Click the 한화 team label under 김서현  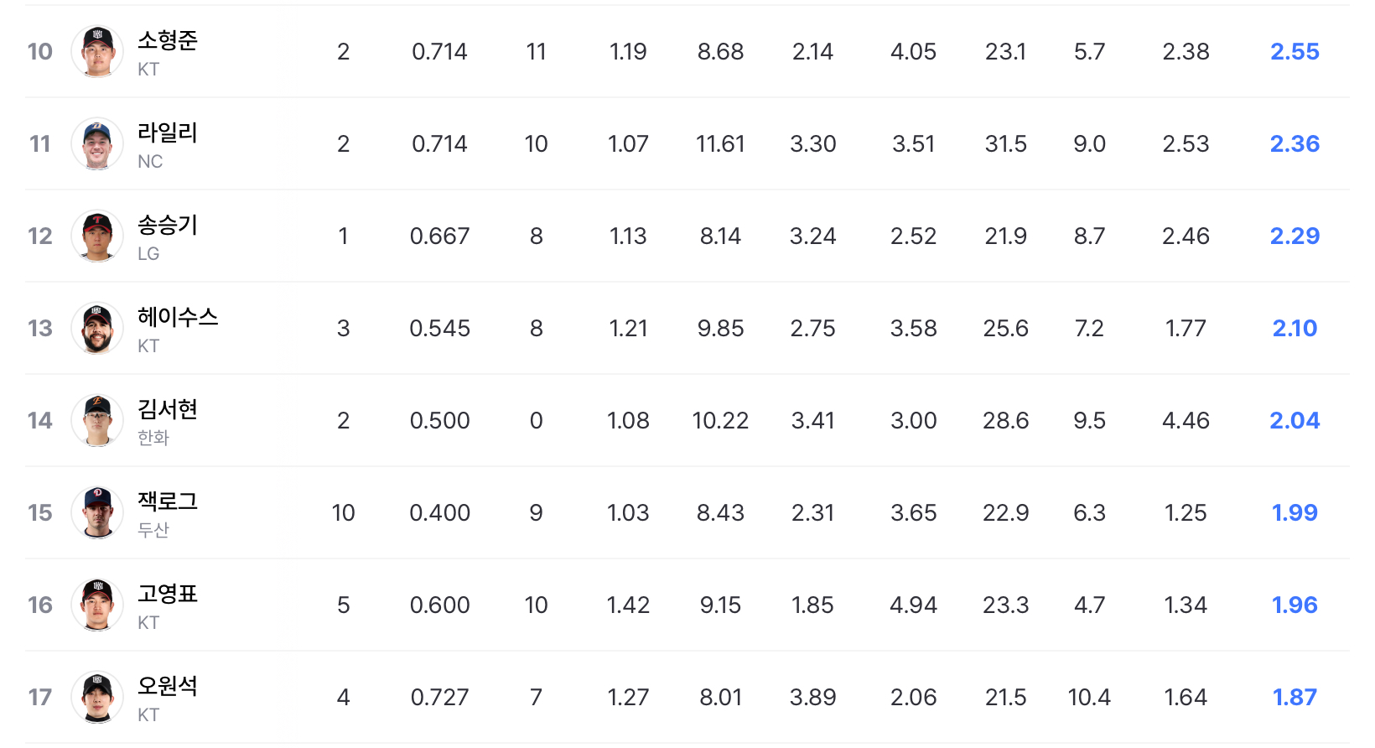(x=153, y=438)
